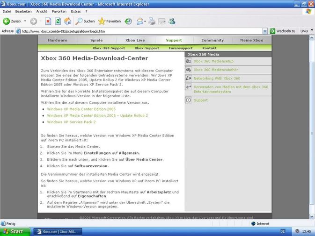This screenshot has height=236, width=315.
Task: Open the Favoriten menu
Action: 59,11
